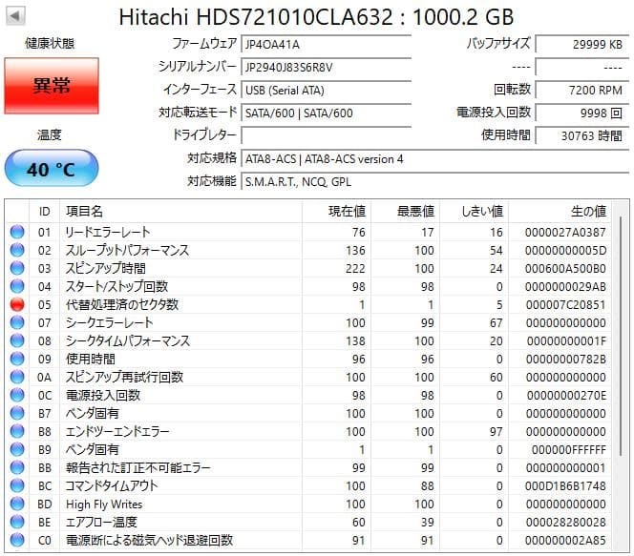Select raw value 000000002A85
The width and height of the screenshot is (634, 556).
[x=565, y=540]
